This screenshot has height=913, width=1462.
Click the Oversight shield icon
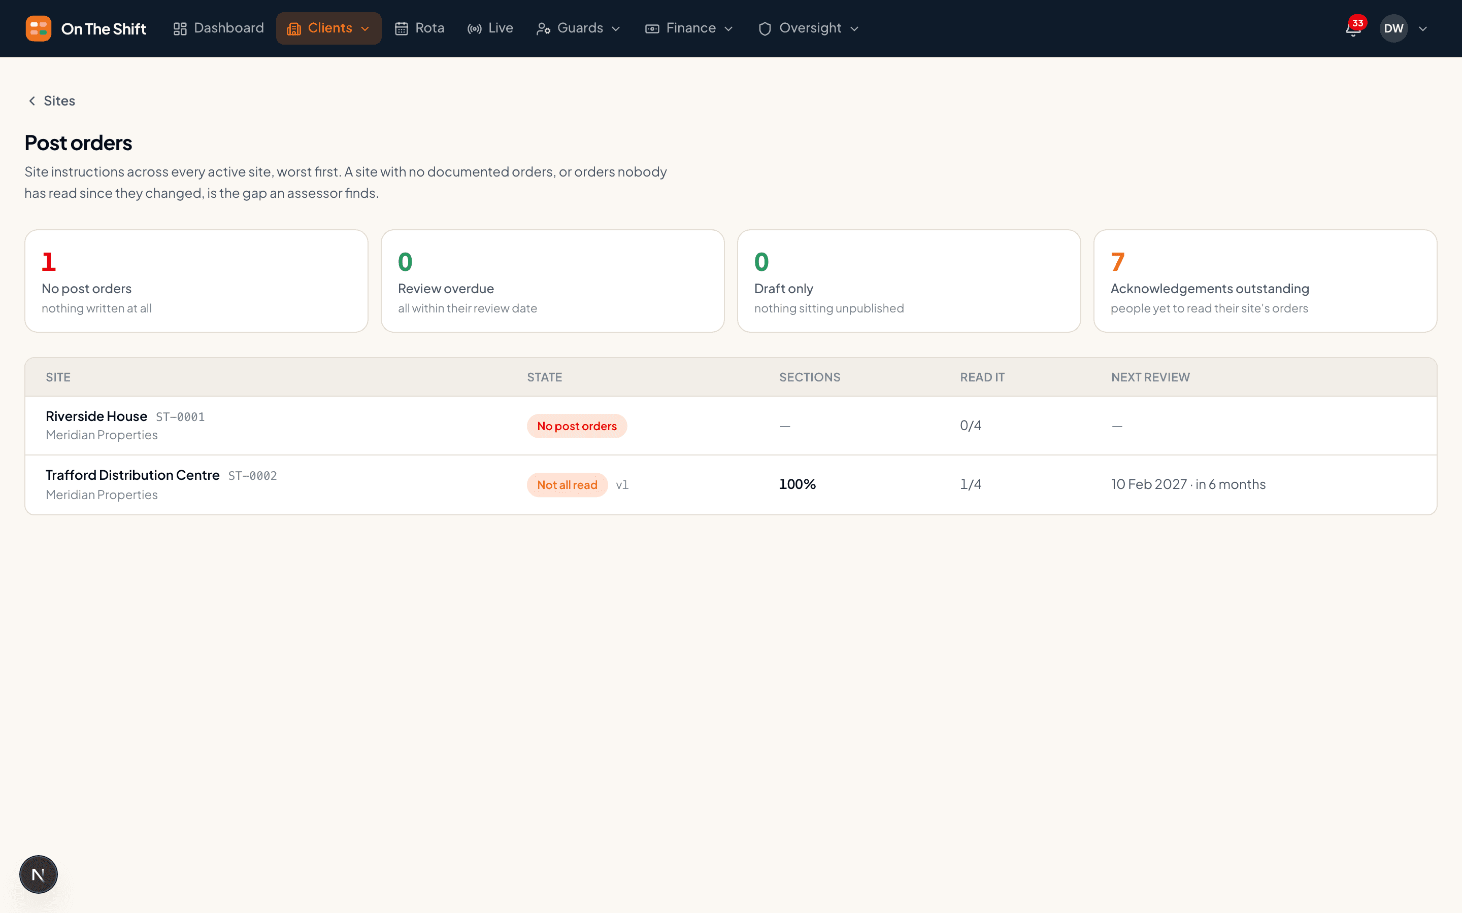point(765,28)
